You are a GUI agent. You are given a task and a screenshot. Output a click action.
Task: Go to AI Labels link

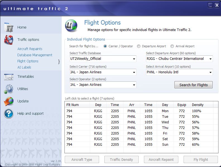[24, 67]
